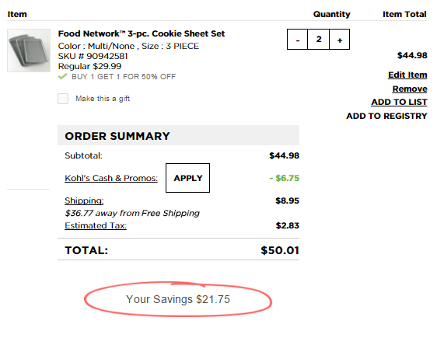Decrease quantity with the minus button
Viewport: 437px width, 352px height.
coord(297,40)
